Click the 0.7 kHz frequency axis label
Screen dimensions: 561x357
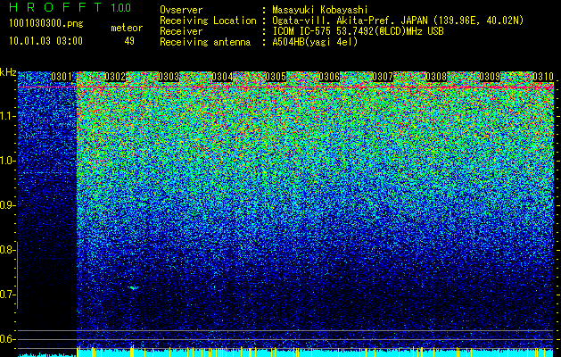(x=7, y=295)
